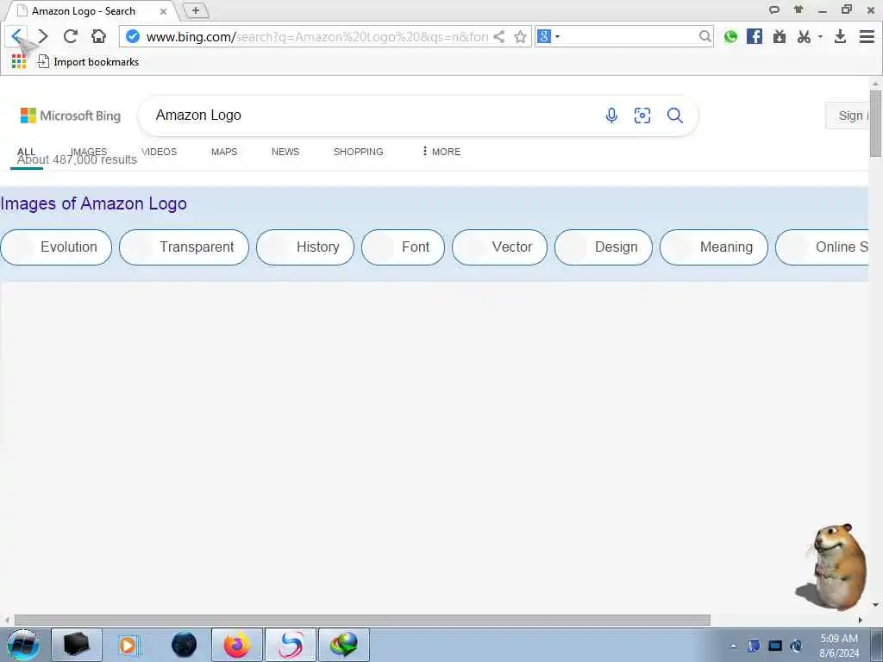Screen dimensions: 883x662
Task: Select the Evolution filter chip
Action: (x=56, y=247)
